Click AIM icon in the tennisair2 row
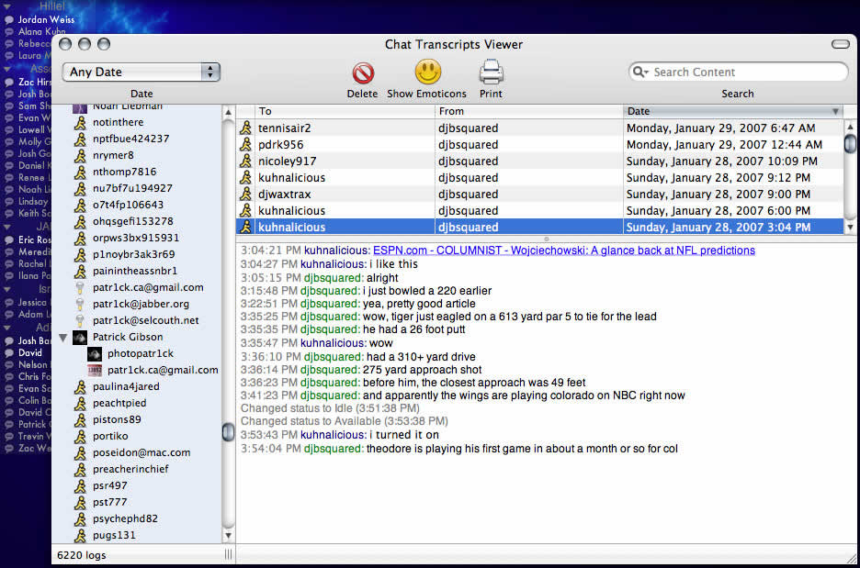 pos(245,128)
